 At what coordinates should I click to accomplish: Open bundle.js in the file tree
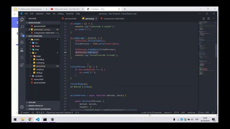point(40,59)
